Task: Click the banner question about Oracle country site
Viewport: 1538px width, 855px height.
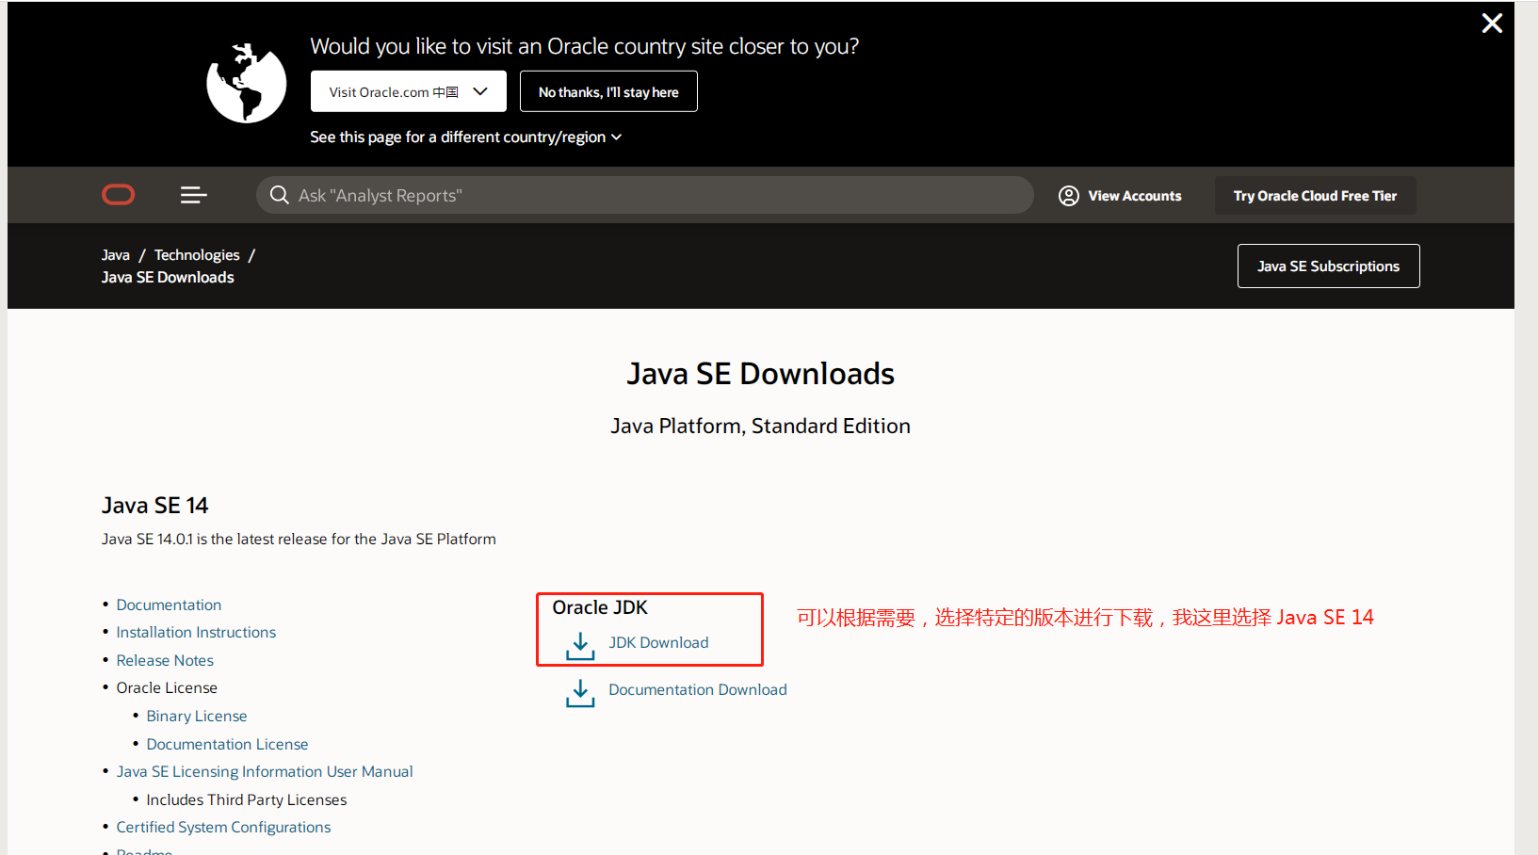Action: point(585,46)
